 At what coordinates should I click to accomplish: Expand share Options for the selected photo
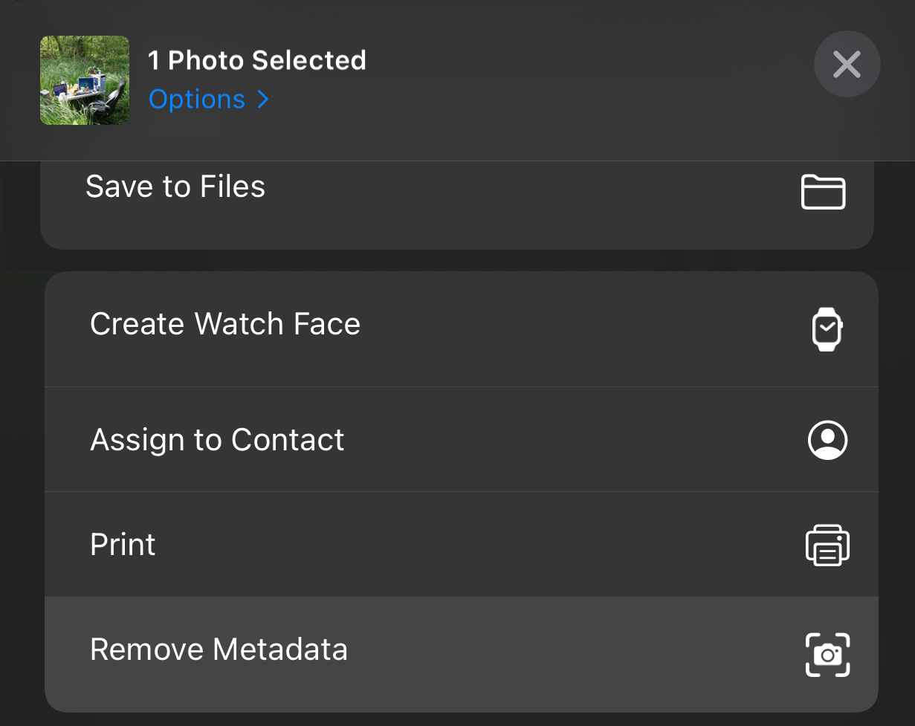click(209, 99)
